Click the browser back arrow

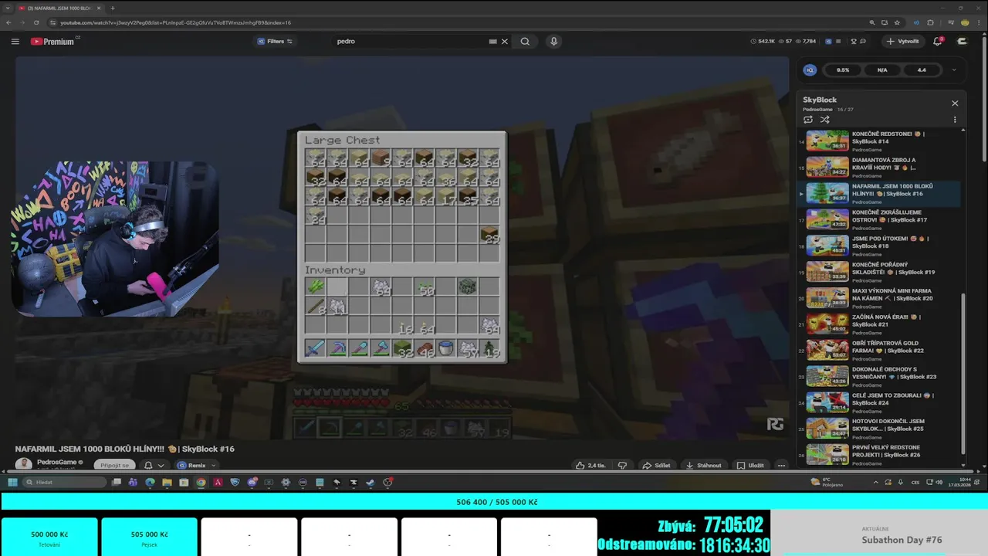[8, 22]
